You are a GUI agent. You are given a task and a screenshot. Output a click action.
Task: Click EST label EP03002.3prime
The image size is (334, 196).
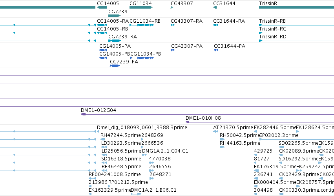tap(279, 135)
